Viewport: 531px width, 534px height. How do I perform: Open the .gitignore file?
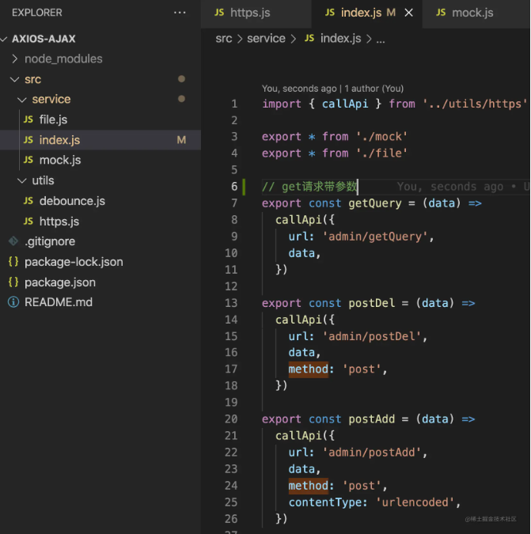(x=50, y=241)
